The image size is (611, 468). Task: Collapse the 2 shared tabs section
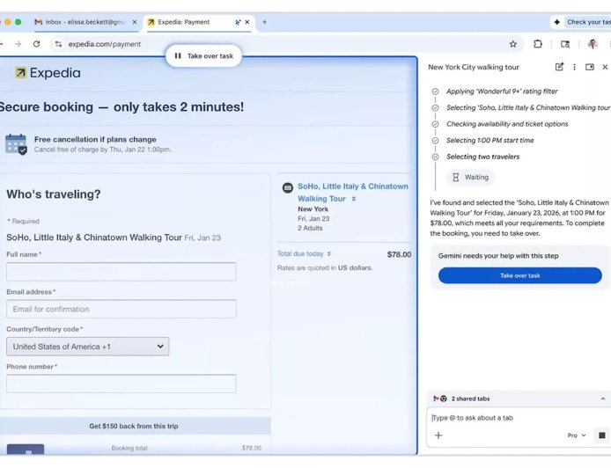point(603,399)
